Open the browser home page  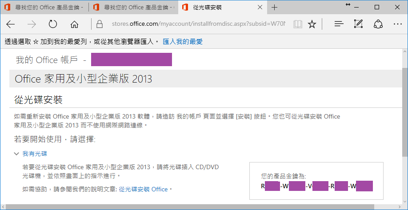tap(74, 24)
